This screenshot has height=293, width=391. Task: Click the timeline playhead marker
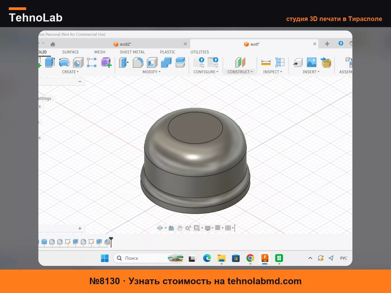[111, 242]
